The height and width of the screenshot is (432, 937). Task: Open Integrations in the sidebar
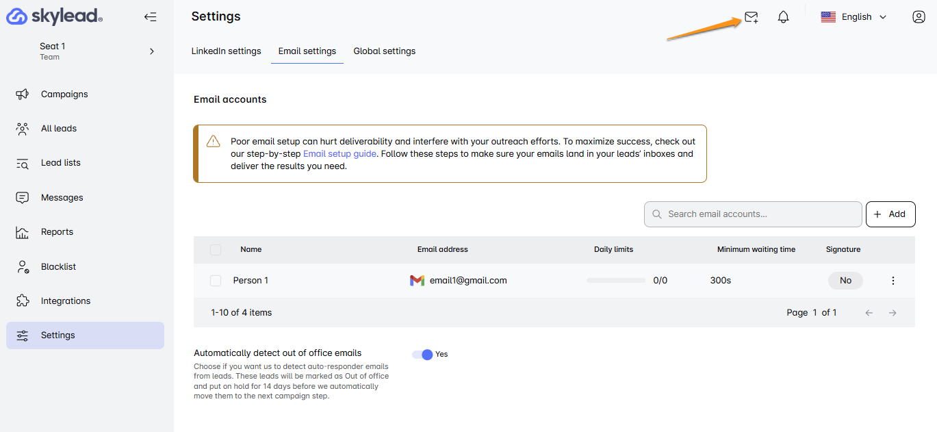(66, 301)
